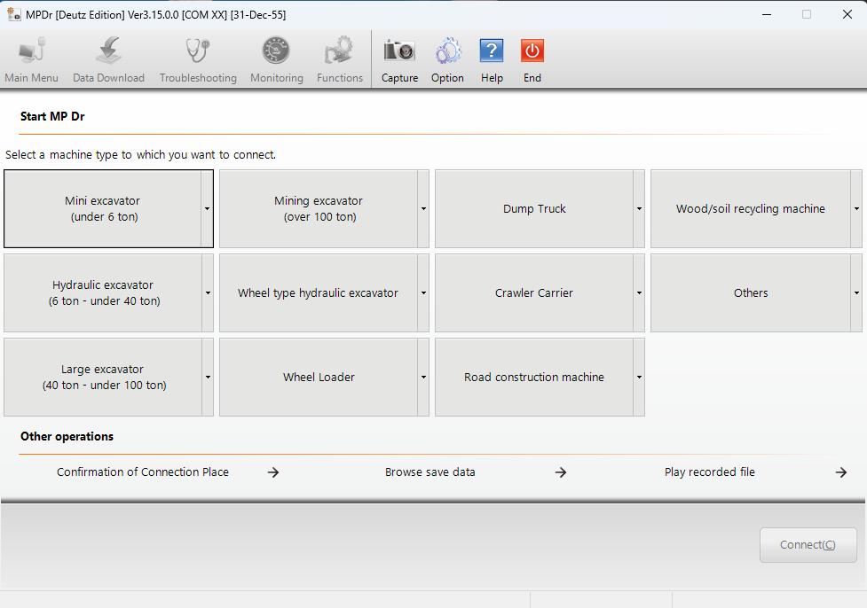Image resolution: width=867 pixels, height=608 pixels.
Task: Choose the Wheel Loader machine type
Action: click(x=319, y=378)
